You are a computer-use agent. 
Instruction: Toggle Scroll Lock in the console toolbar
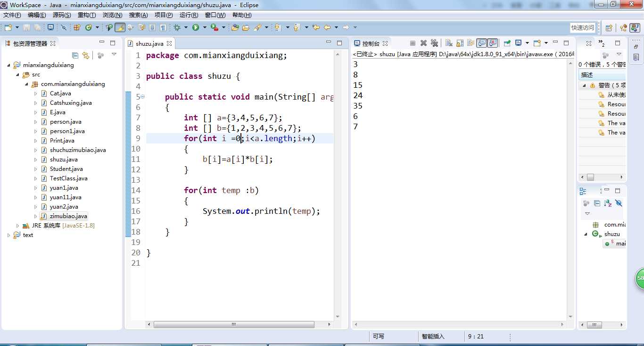(459, 43)
